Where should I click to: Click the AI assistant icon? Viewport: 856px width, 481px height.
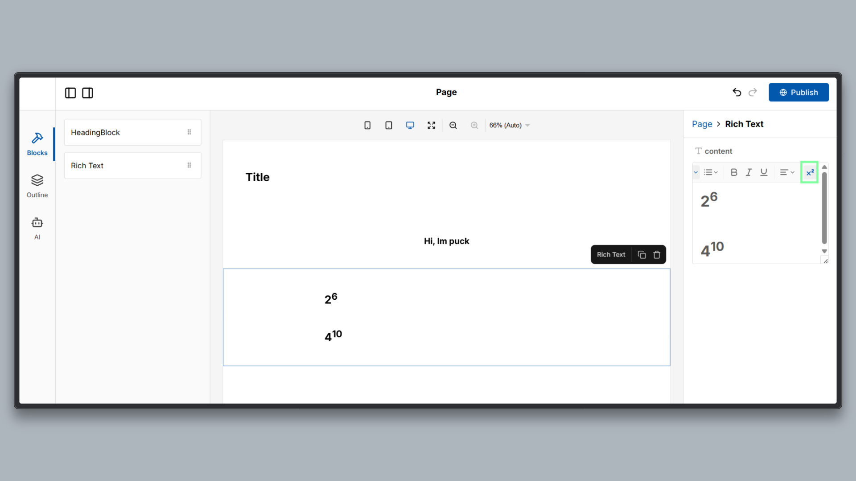click(37, 227)
